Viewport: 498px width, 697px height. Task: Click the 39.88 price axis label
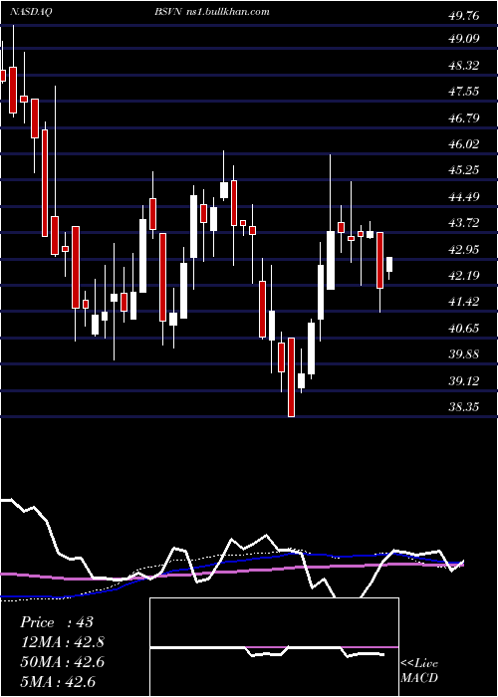[x=464, y=354]
